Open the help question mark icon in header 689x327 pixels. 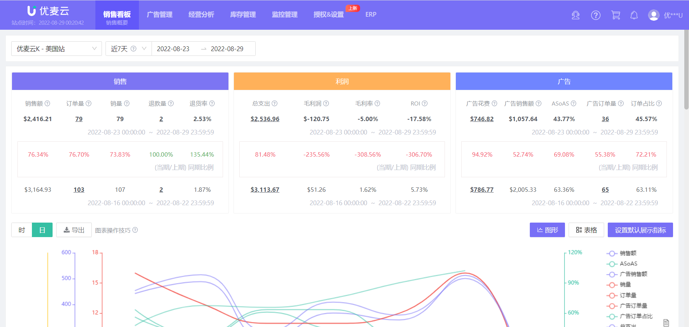coord(595,15)
